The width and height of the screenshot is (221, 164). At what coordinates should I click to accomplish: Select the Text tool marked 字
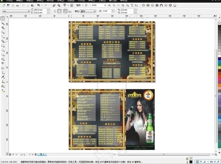pyautogui.click(x=3, y=63)
